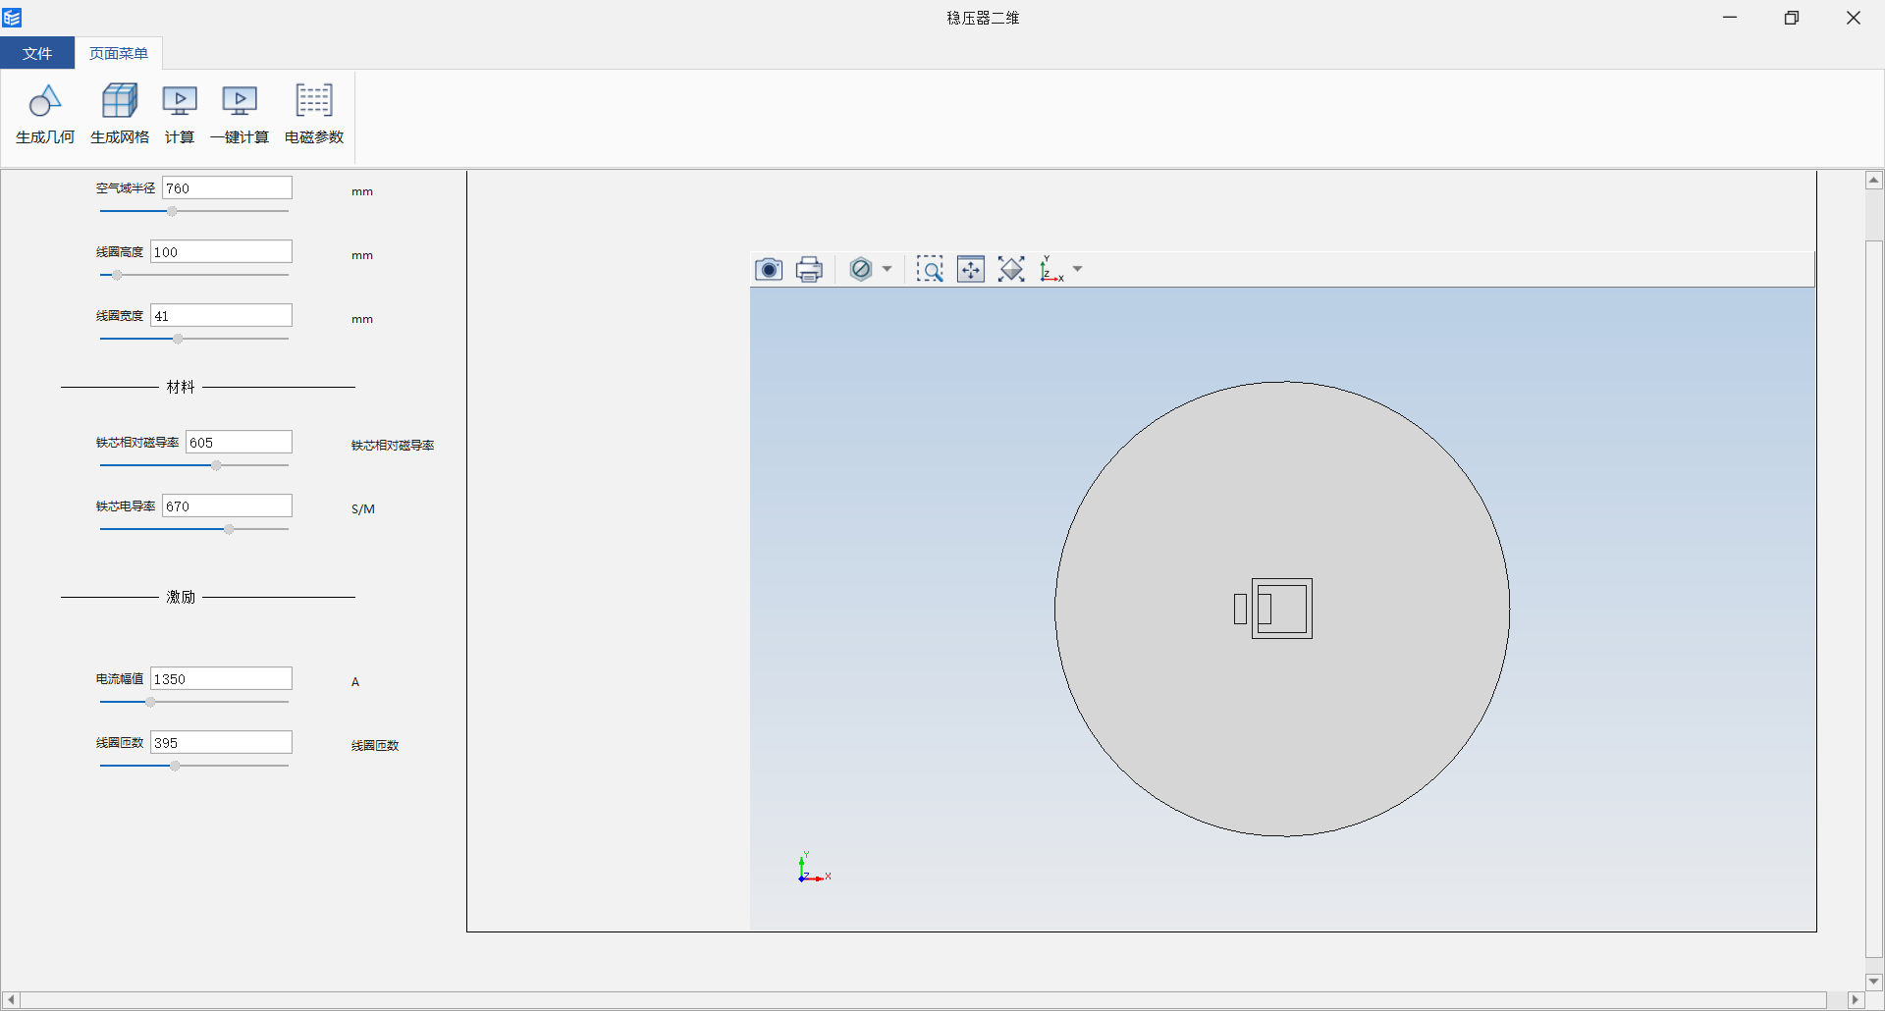This screenshot has width=1885, height=1011.
Task: Click the 铁芯相对磁导率 input field
Action: pyautogui.click(x=239, y=442)
